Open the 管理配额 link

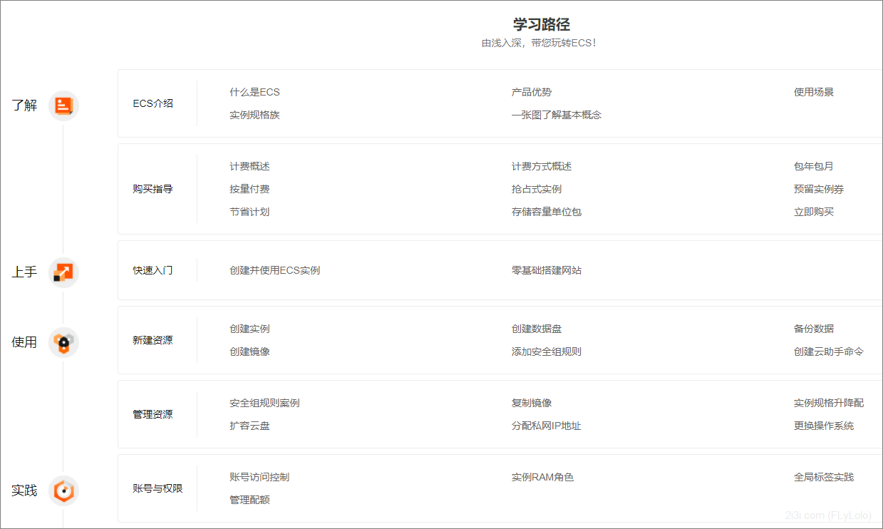click(249, 500)
